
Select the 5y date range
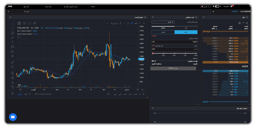point(143,94)
